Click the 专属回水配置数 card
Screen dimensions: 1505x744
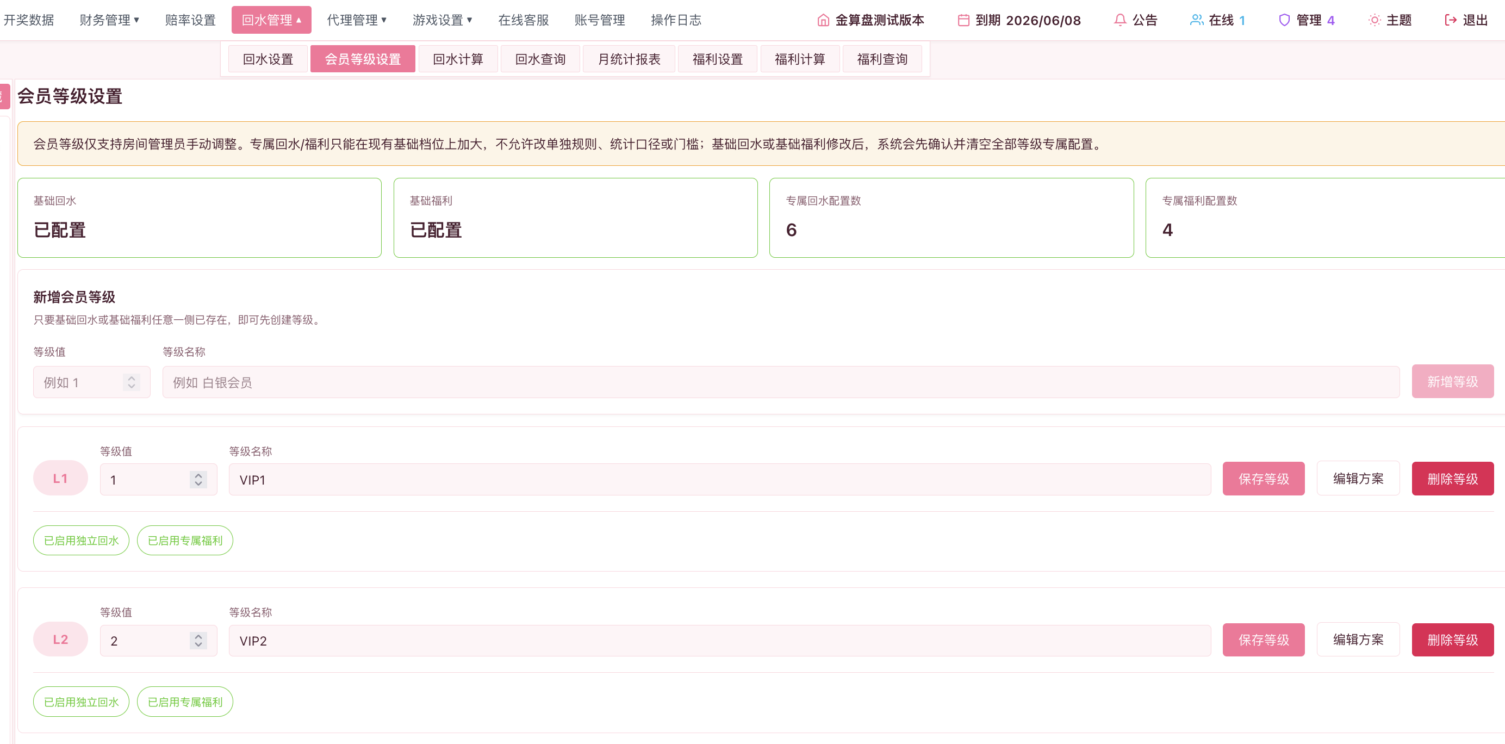(951, 218)
